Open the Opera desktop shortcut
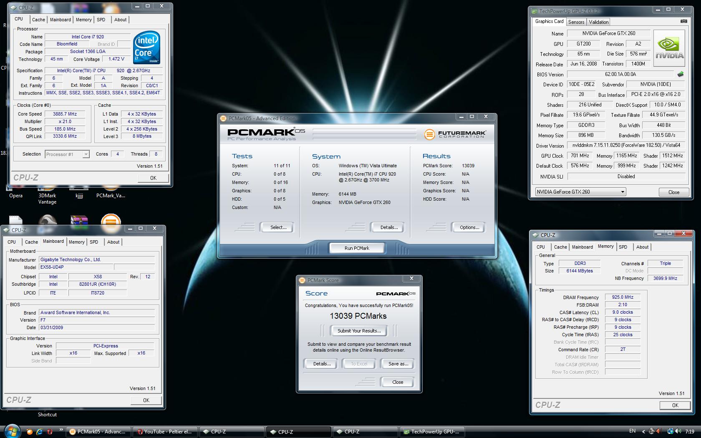 click(16, 195)
